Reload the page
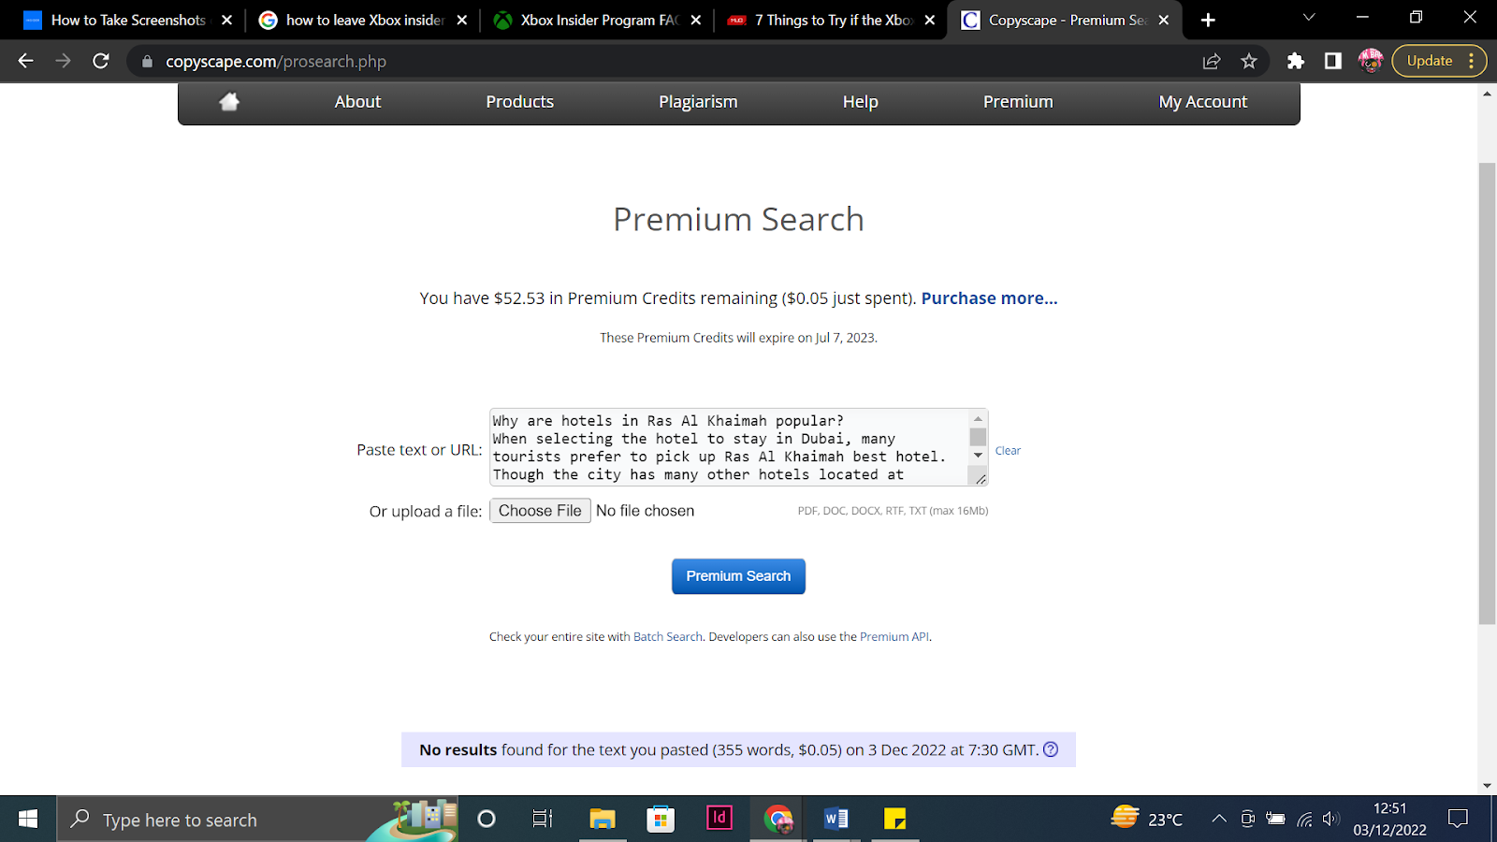This screenshot has height=842, width=1497. pos(101,61)
